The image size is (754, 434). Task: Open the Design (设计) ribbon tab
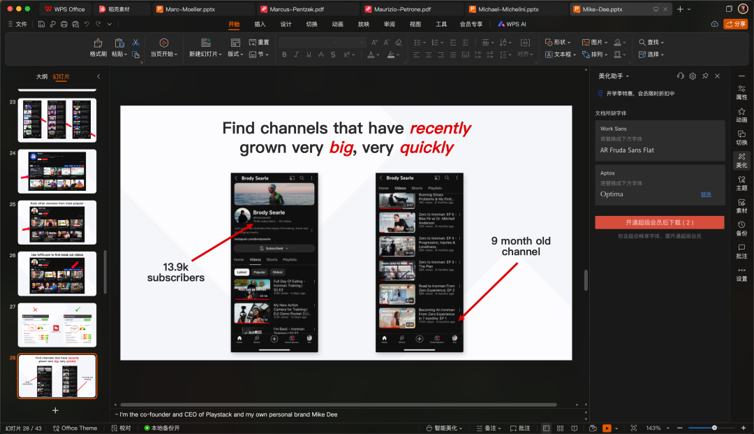coord(286,24)
